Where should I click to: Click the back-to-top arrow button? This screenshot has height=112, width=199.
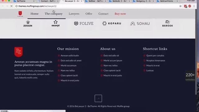[x=98, y=98]
